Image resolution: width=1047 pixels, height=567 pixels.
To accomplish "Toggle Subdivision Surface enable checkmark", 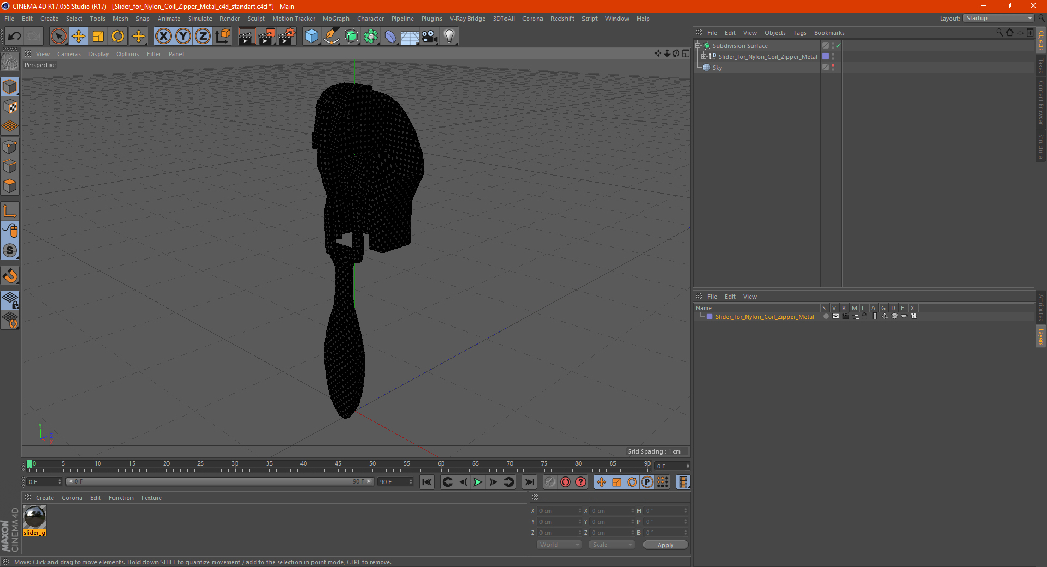I will [838, 46].
